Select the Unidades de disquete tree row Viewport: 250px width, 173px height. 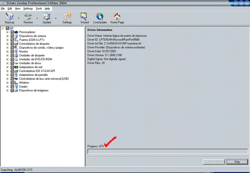(32, 55)
